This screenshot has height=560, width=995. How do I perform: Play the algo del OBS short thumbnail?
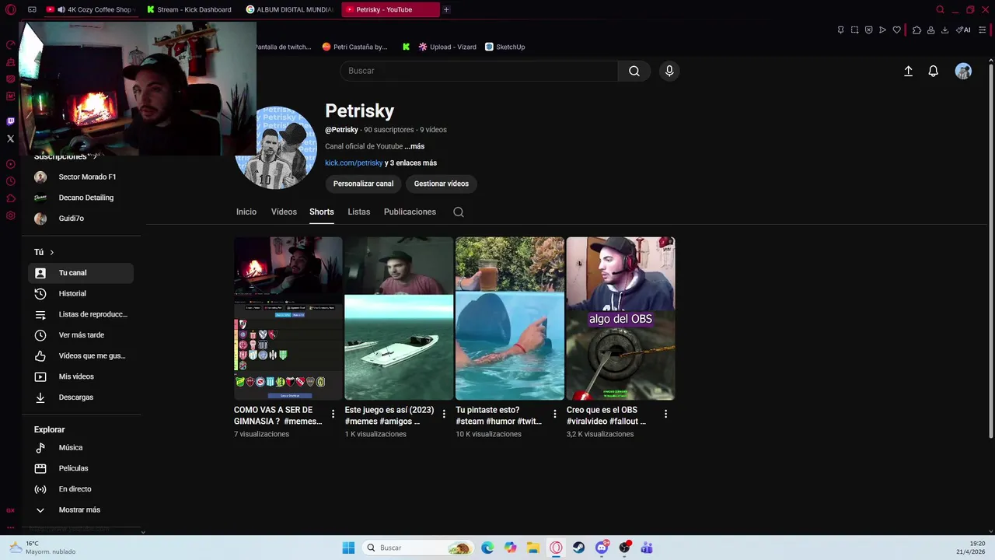[620, 318]
